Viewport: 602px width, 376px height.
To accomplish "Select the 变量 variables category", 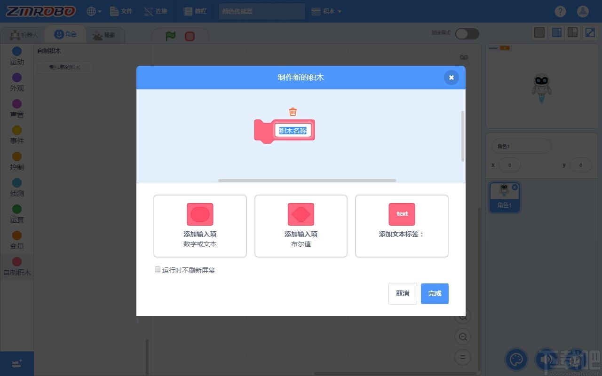I will (17, 240).
